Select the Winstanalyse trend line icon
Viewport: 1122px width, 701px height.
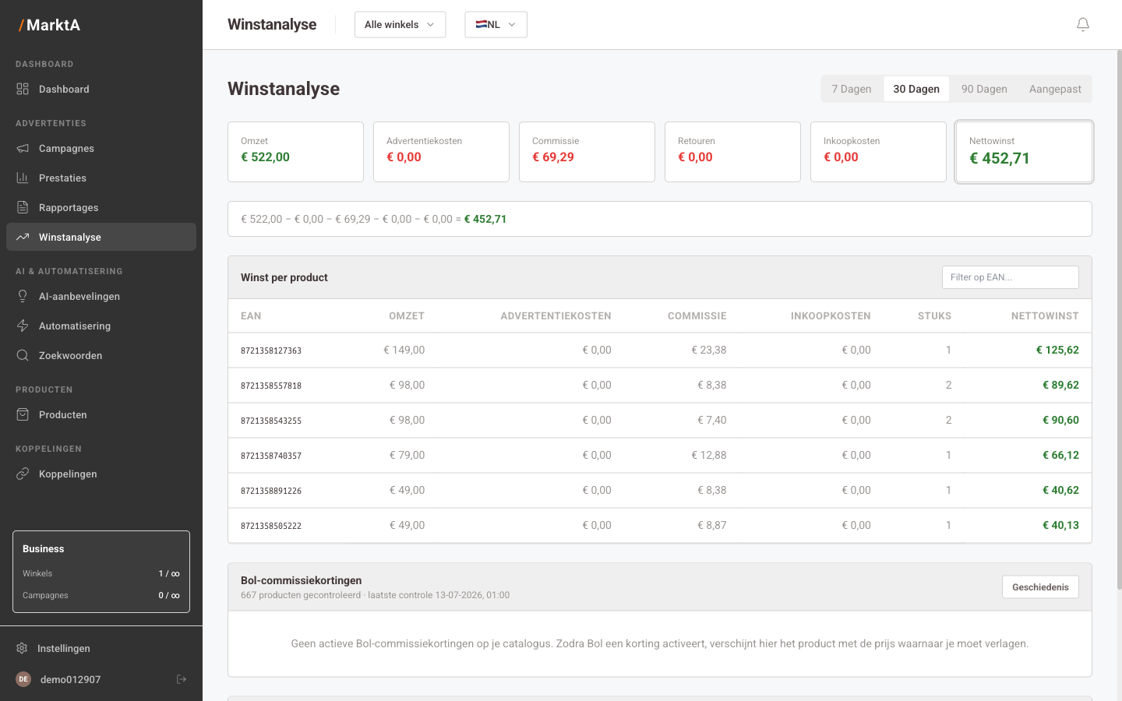click(23, 237)
